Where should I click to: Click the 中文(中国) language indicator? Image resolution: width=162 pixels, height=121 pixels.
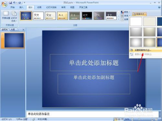click(42, 119)
